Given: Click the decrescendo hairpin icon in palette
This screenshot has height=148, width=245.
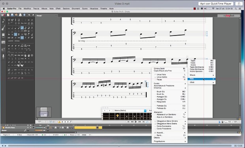Looking at the screenshot, I should pyautogui.click(x=17, y=41).
